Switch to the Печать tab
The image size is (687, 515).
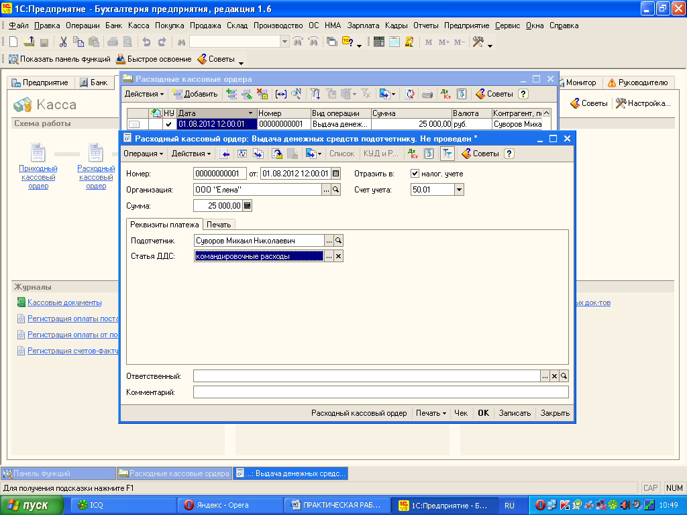(x=219, y=225)
